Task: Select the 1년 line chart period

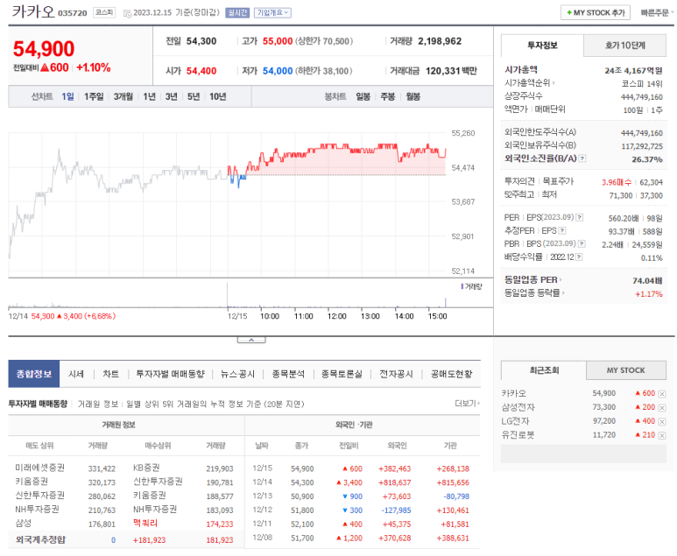Action: 149,96
